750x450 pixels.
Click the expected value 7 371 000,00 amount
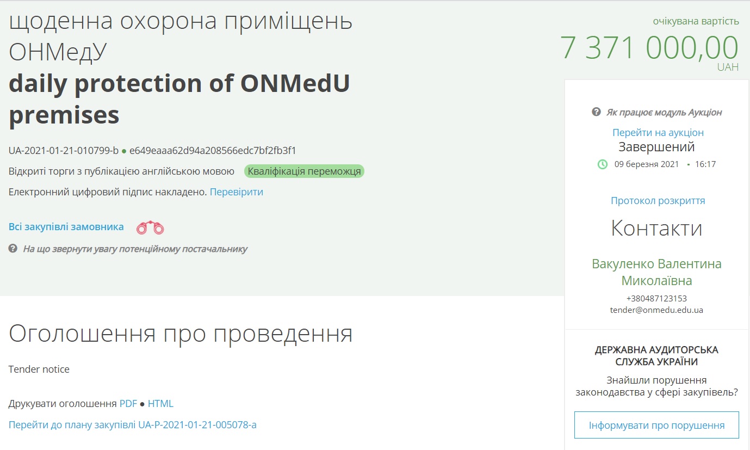649,48
